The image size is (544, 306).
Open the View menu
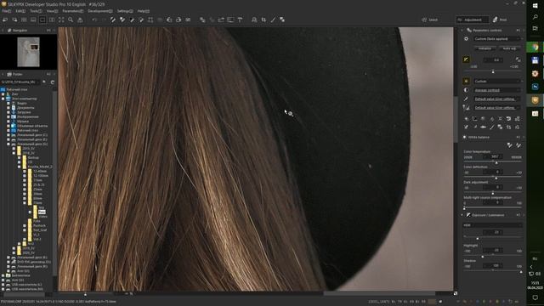point(52,11)
